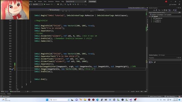Pin the Properties panel
Viewport: 182px width, 102px height.
179,58
